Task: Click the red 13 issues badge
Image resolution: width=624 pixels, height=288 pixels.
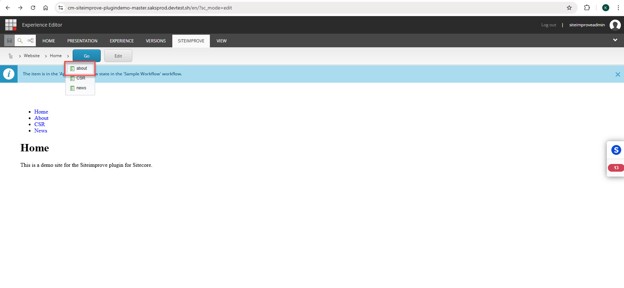Action: pos(616,168)
